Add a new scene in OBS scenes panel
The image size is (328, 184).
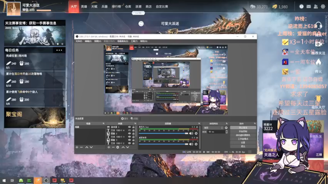[x=77, y=147]
